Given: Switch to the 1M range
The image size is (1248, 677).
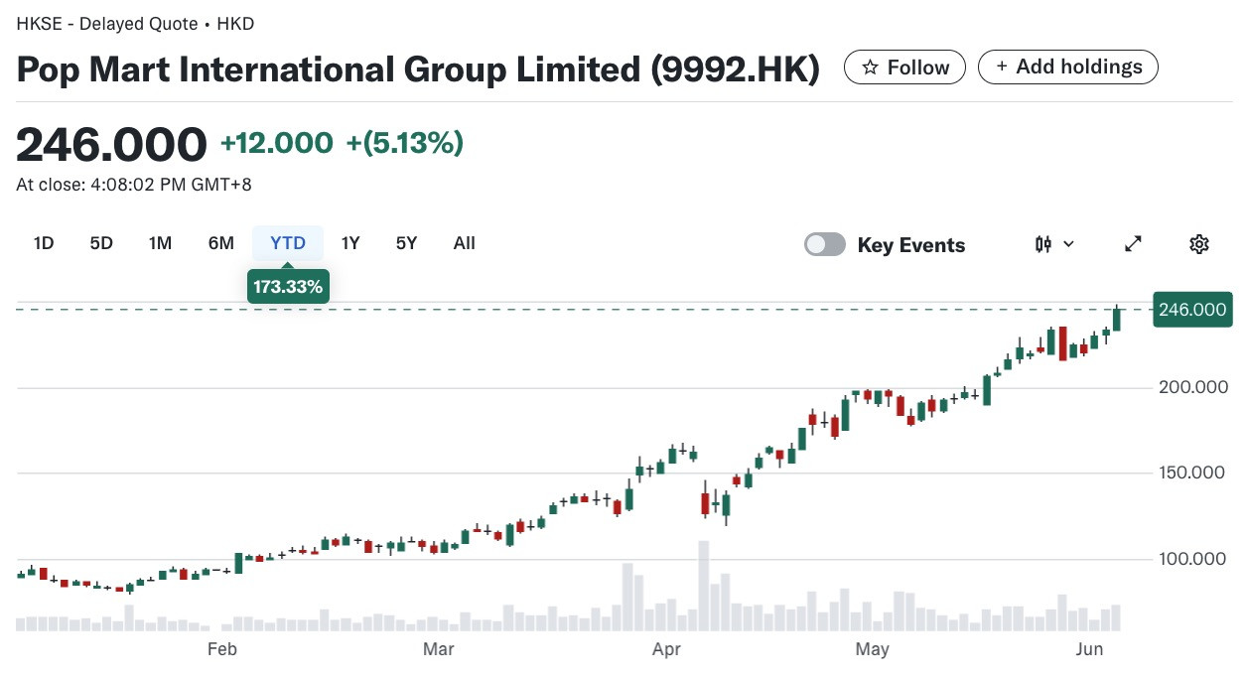Looking at the screenshot, I should coord(160,243).
